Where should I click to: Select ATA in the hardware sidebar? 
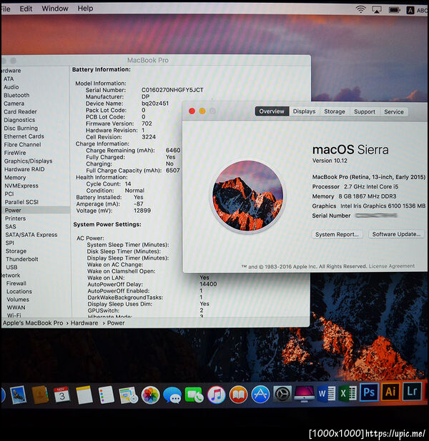pyautogui.click(x=9, y=79)
